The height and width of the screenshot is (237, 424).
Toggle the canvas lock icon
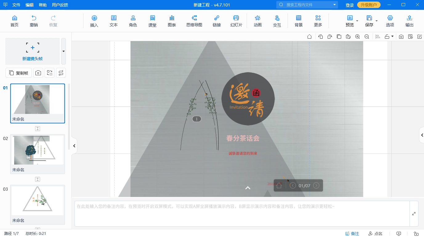[387, 37]
